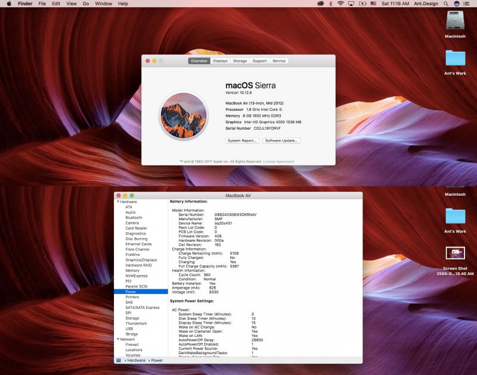This screenshot has height=375, width=477.
Task: Select Fibre Channel in the sidebar
Action: coord(138,249)
